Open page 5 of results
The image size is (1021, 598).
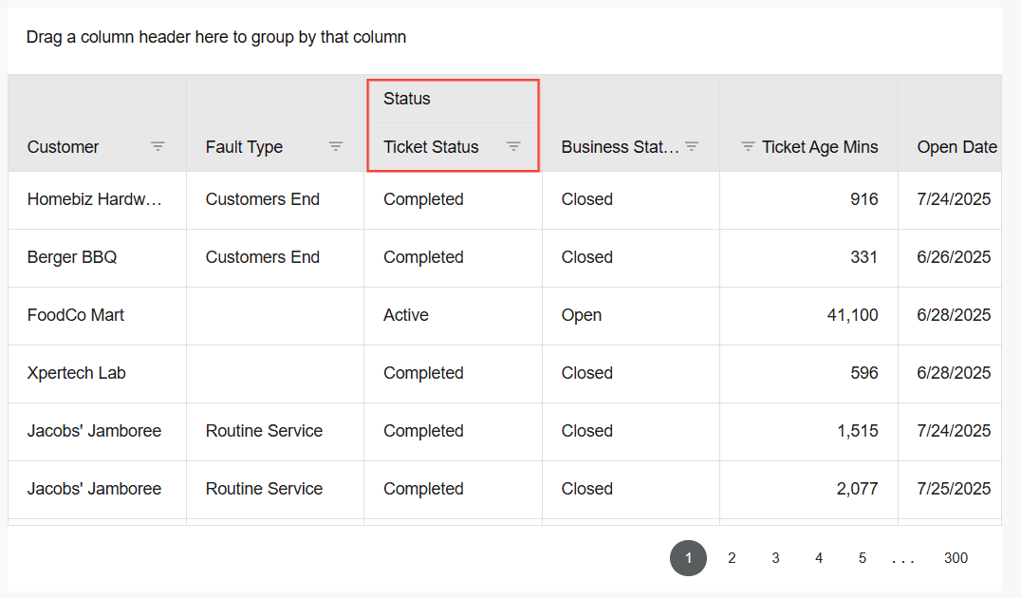click(863, 558)
